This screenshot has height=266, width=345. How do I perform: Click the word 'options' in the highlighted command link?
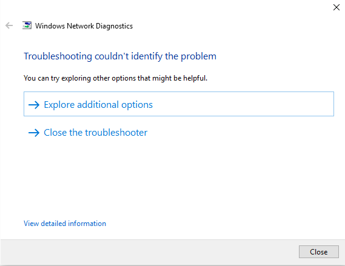[x=137, y=105]
